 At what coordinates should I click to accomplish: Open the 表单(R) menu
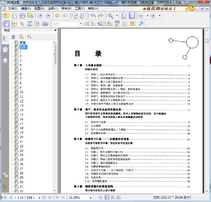click(x=66, y=8)
